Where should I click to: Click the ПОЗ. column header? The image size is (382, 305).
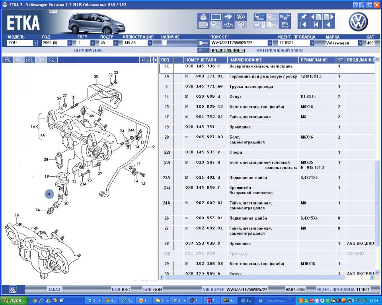[x=167, y=60]
